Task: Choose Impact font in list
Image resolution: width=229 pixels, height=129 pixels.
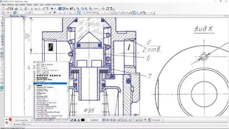Action: pos(39,85)
